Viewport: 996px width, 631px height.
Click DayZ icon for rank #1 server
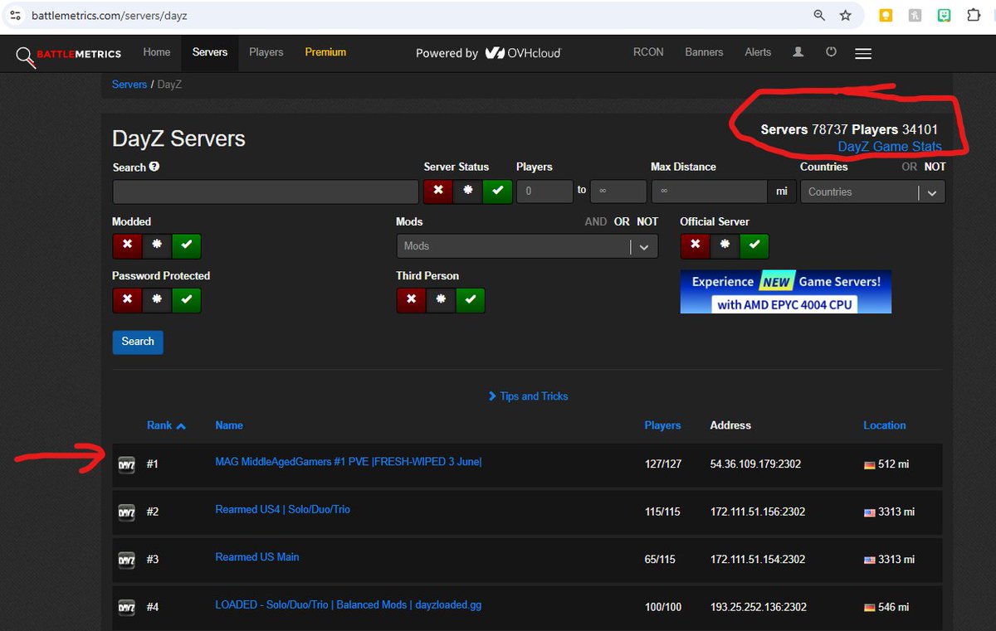click(x=126, y=464)
